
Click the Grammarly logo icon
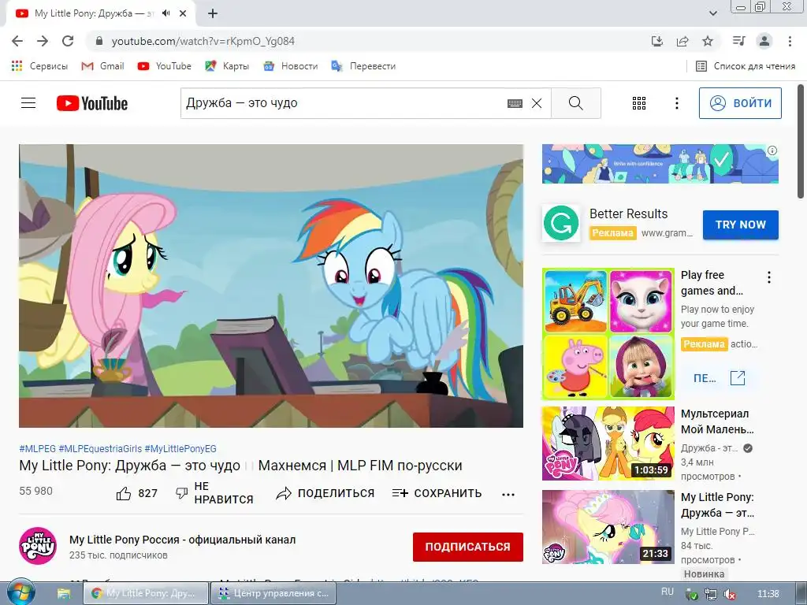pyautogui.click(x=561, y=223)
